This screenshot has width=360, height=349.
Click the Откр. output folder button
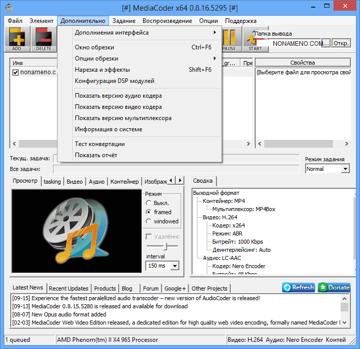[341, 43]
